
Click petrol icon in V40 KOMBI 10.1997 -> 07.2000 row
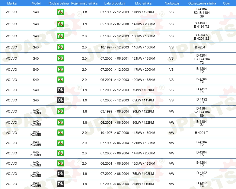(60, 132)
